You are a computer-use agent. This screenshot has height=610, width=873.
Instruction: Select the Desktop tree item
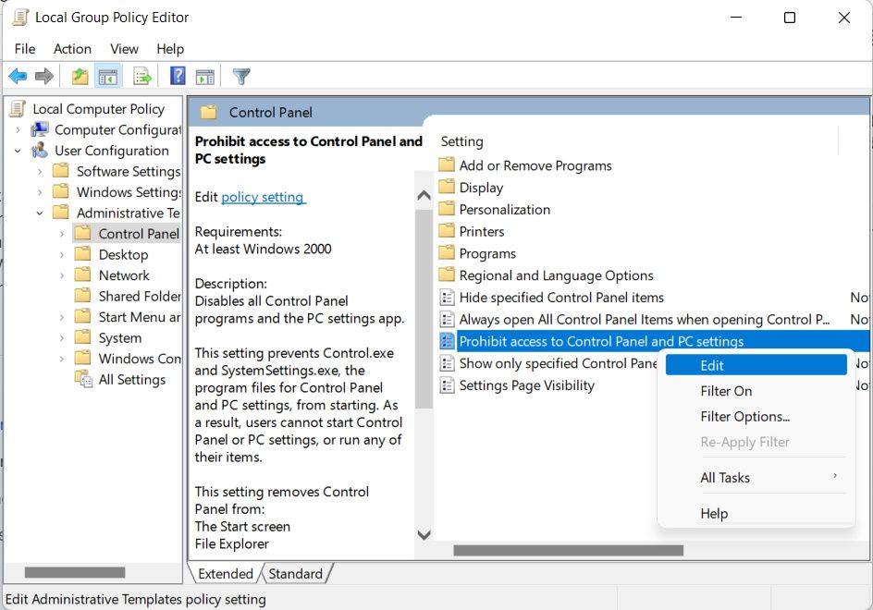coord(111,254)
